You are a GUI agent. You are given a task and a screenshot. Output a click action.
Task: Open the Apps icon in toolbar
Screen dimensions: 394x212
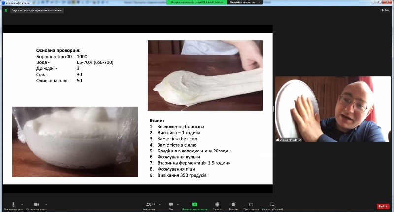click(251, 206)
